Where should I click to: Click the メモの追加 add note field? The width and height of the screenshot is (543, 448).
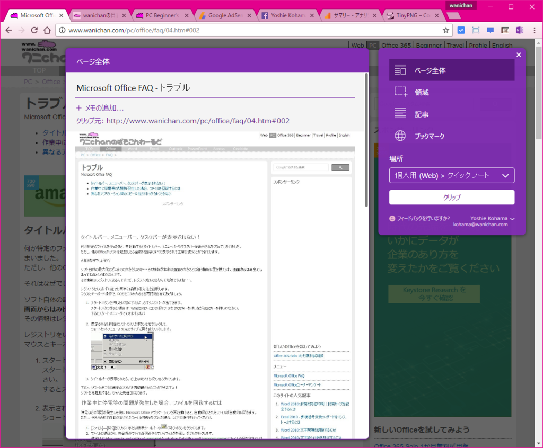tap(100, 108)
